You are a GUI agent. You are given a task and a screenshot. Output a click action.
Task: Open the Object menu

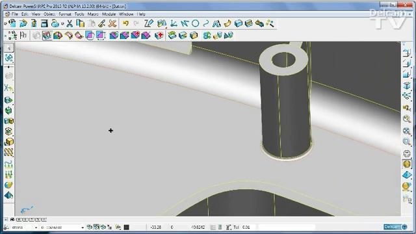click(49, 14)
